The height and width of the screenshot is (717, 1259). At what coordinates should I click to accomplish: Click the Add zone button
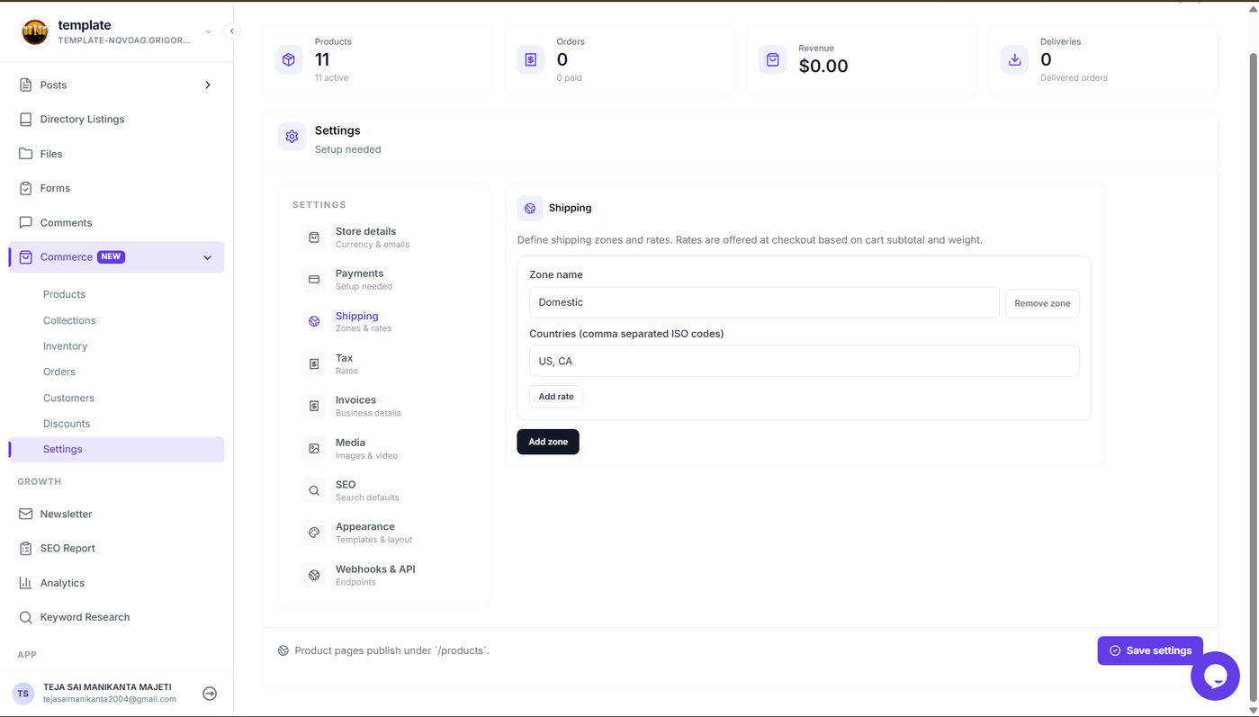(x=548, y=442)
